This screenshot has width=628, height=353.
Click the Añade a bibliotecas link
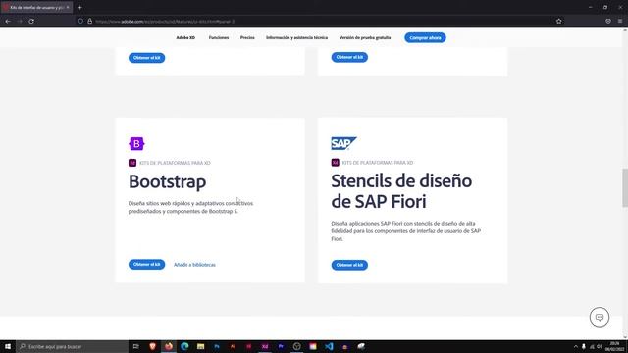coord(194,265)
